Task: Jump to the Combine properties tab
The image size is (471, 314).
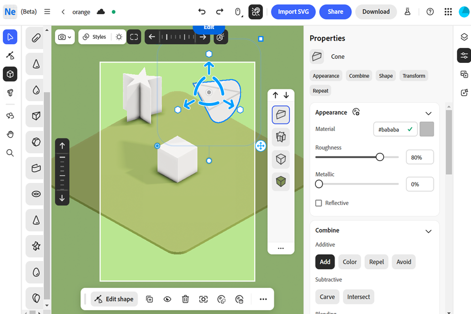Action: coord(359,76)
